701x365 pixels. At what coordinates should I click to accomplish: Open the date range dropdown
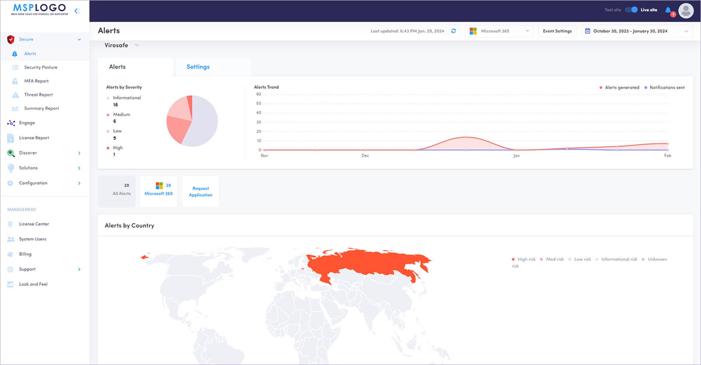(637, 31)
